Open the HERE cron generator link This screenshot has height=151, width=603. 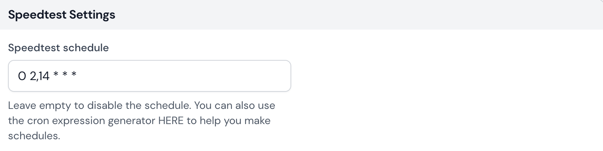click(x=171, y=121)
